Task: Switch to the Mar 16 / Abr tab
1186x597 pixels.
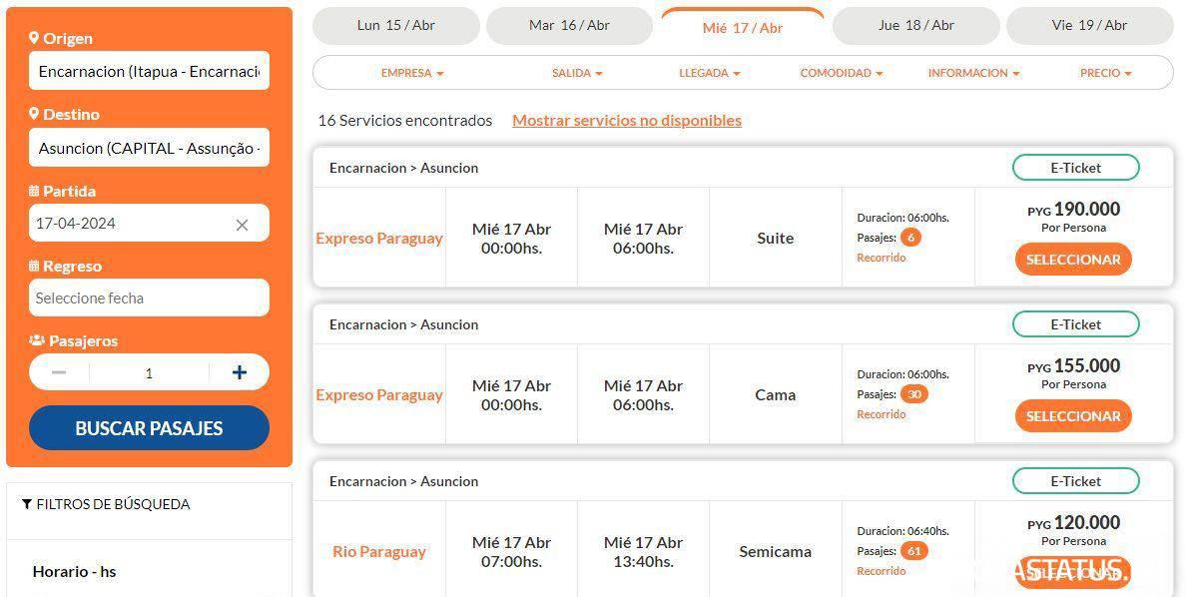Action: [x=570, y=26]
